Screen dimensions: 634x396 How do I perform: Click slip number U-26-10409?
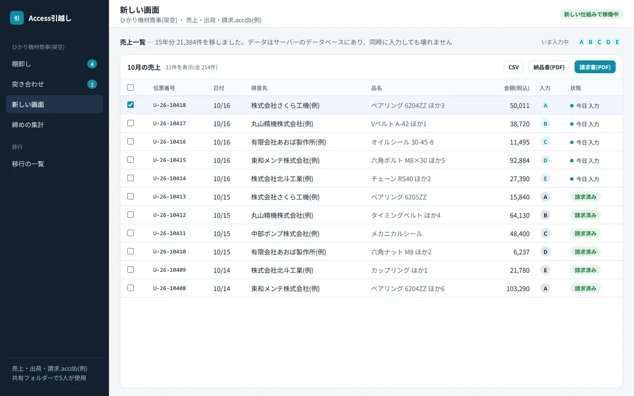[169, 270]
